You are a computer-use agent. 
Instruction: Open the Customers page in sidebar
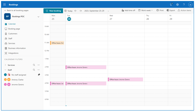(13, 34)
